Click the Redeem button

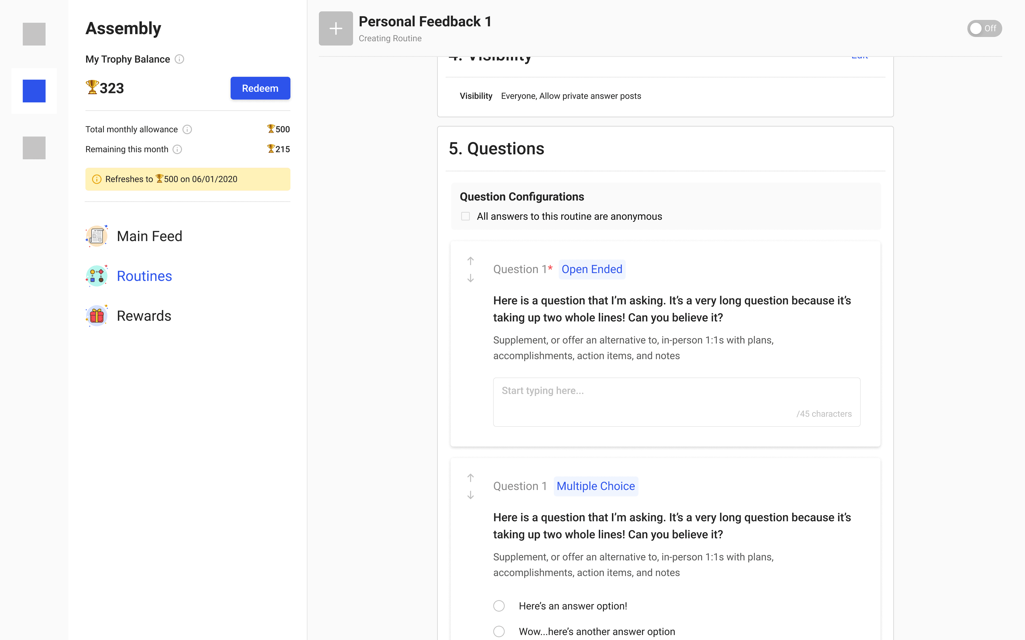click(x=260, y=88)
